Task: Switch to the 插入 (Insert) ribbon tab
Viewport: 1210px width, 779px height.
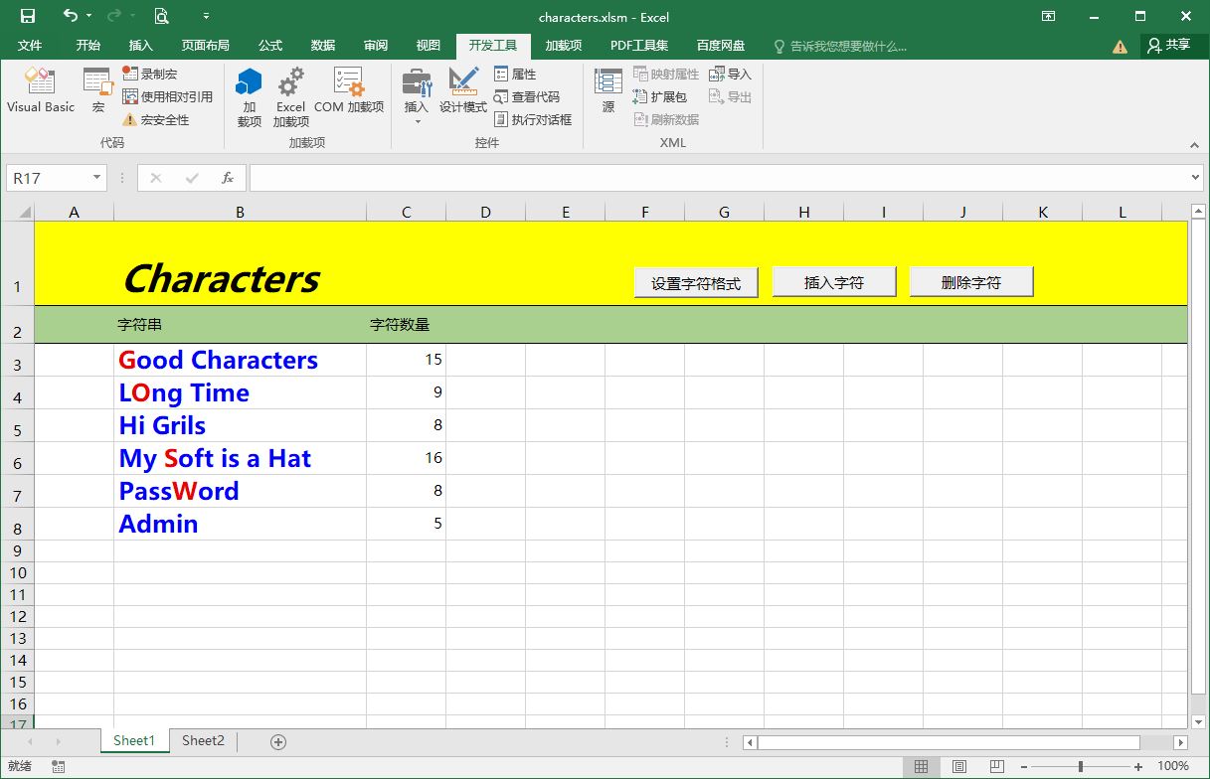Action: (141, 46)
